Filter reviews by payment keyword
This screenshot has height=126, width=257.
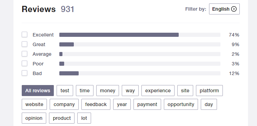[x=147, y=104]
